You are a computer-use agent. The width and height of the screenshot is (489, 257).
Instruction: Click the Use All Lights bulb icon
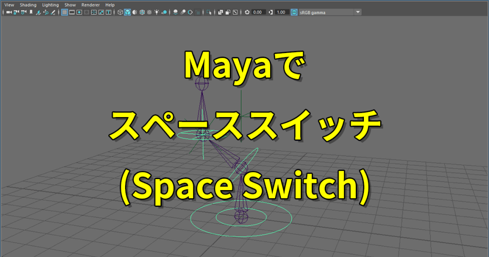[157, 12]
